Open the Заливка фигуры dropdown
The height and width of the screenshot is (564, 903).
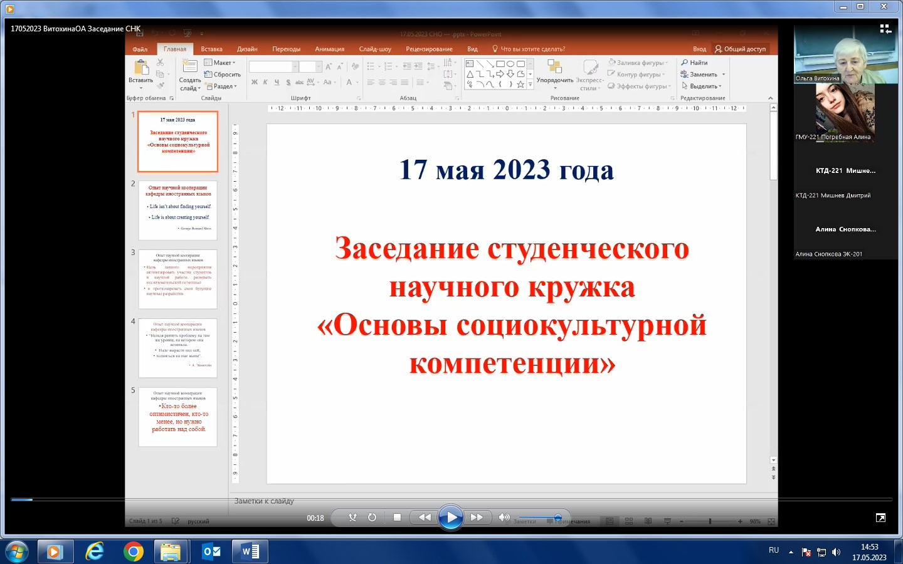click(x=638, y=63)
